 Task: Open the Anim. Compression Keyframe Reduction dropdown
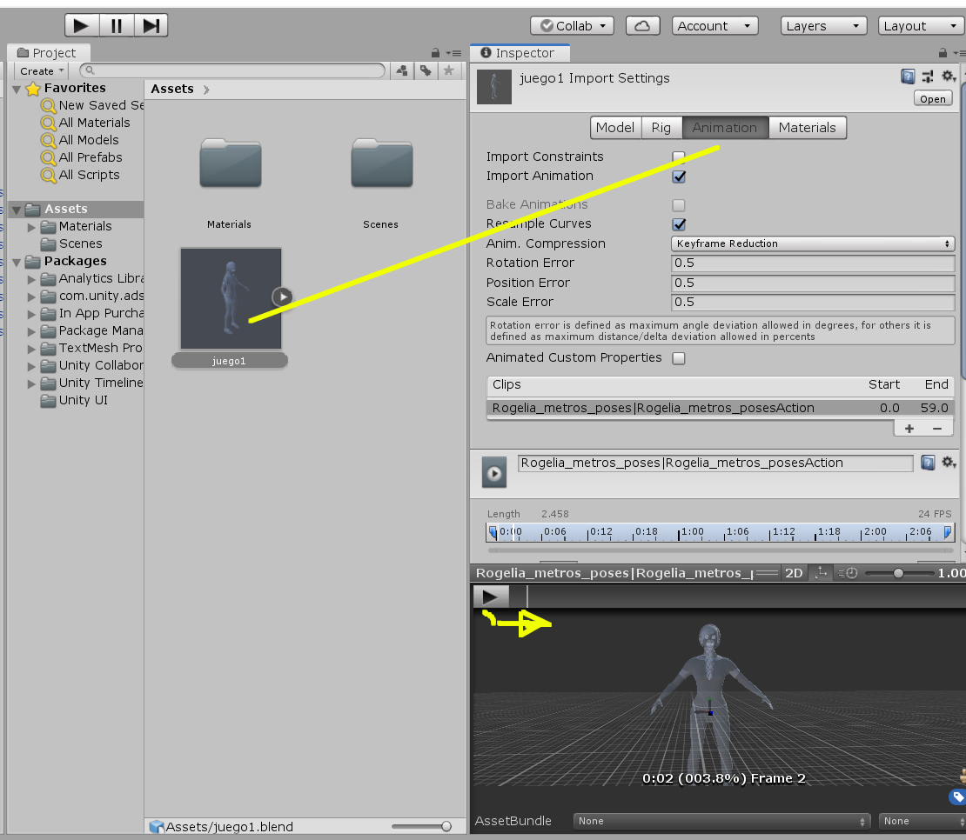click(x=813, y=243)
